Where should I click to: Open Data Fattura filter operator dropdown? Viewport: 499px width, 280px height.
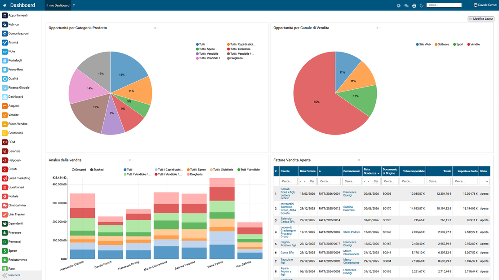[303, 181]
